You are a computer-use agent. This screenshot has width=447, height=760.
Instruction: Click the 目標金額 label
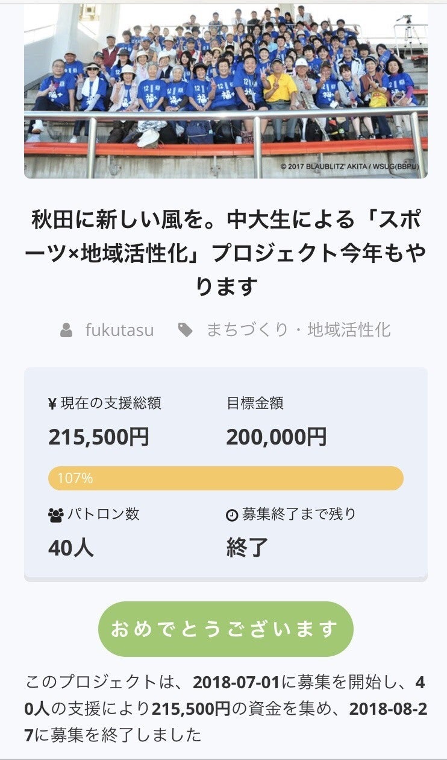point(255,404)
